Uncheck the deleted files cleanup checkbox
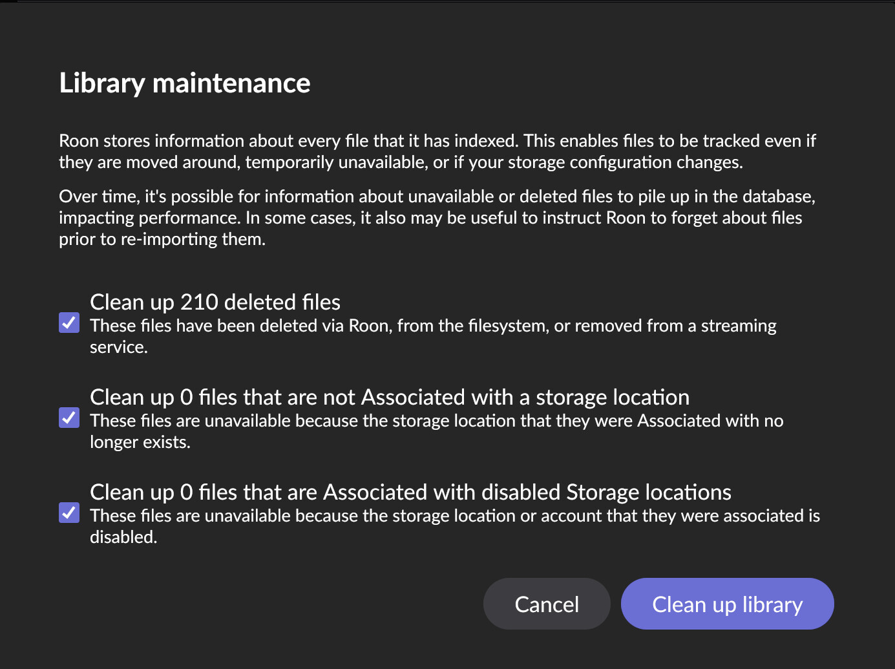Viewport: 895px width, 669px height. click(69, 323)
